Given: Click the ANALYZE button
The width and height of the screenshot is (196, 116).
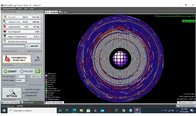Looking at the screenshot, I should 33,46.
